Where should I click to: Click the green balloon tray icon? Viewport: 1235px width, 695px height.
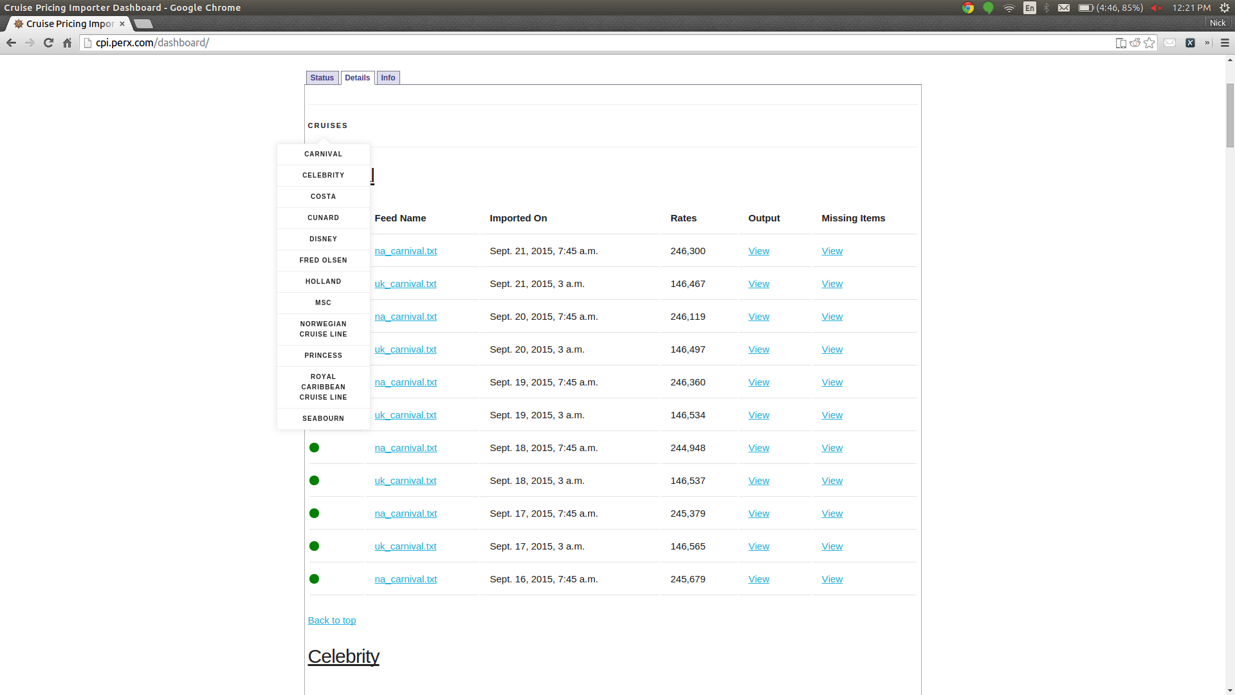click(989, 8)
